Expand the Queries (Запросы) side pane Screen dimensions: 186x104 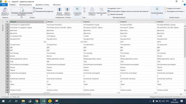pyautogui.click(x=3, y=22)
